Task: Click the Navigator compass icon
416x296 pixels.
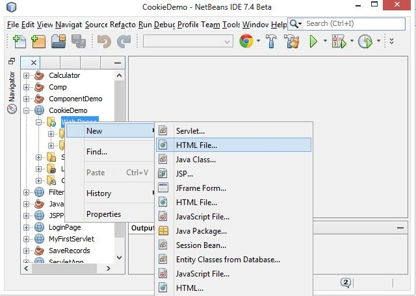Action: tap(12, 109)
